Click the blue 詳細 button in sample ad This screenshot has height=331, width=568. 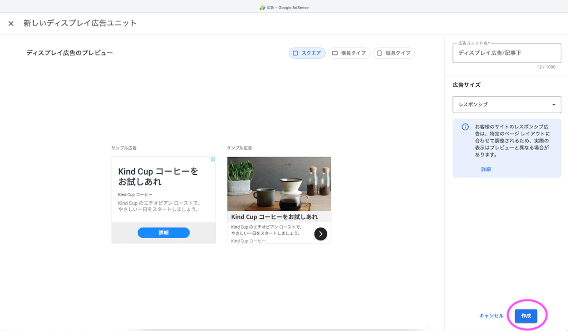[x=163, y=233]
